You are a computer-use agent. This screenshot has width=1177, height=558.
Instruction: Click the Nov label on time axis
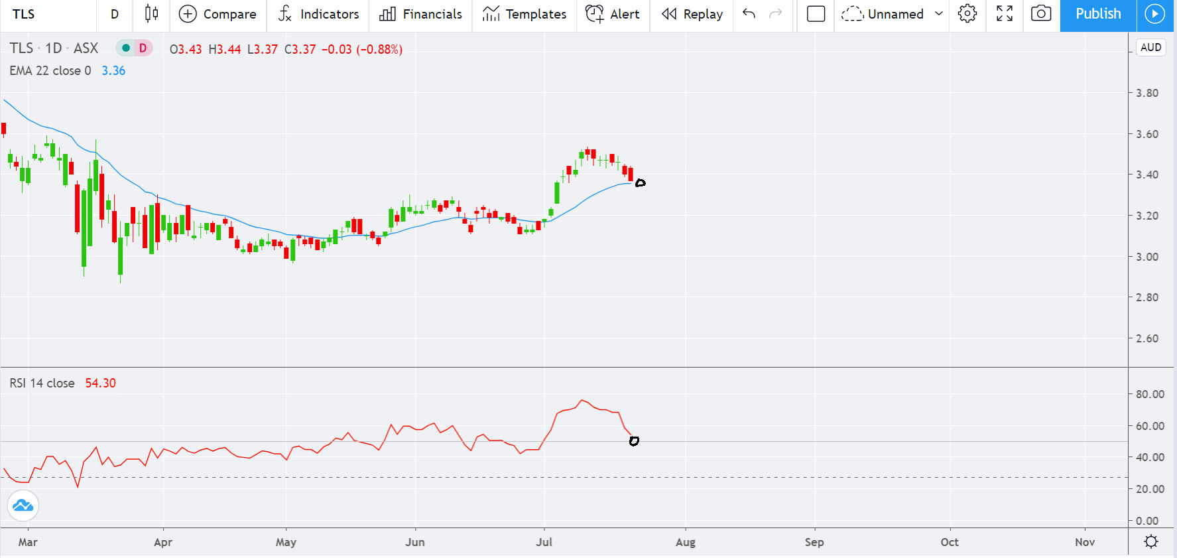tap(1085, 542)
